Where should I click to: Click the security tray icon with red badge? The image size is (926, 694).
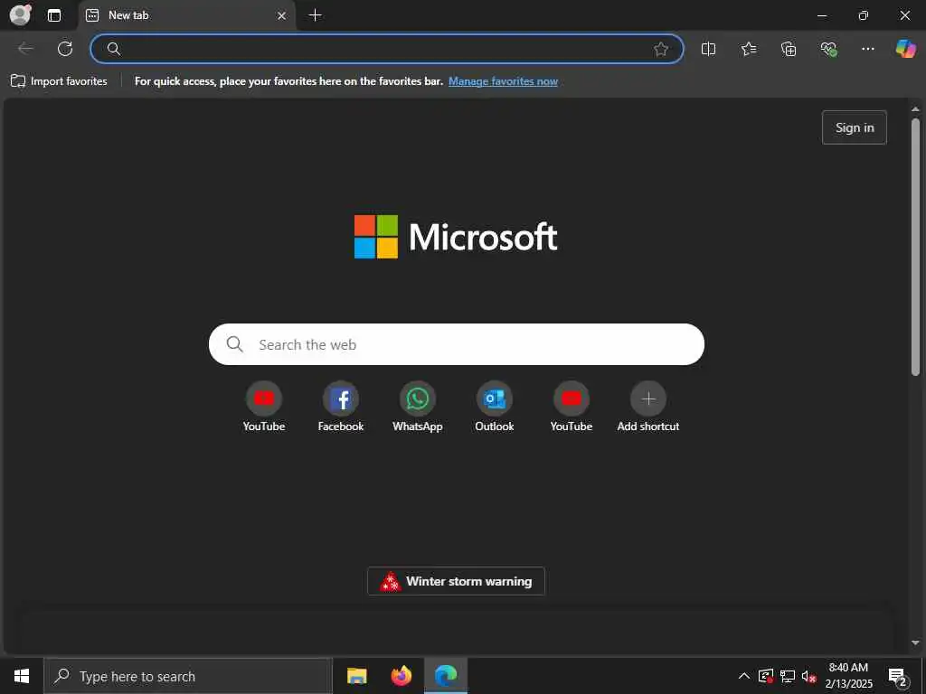(766, 676)
